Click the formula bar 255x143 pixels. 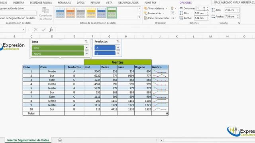pos(155,30)
